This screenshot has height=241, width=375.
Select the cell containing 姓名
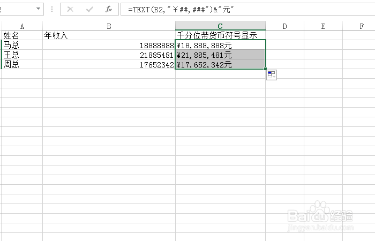click(x=22, y=35)
